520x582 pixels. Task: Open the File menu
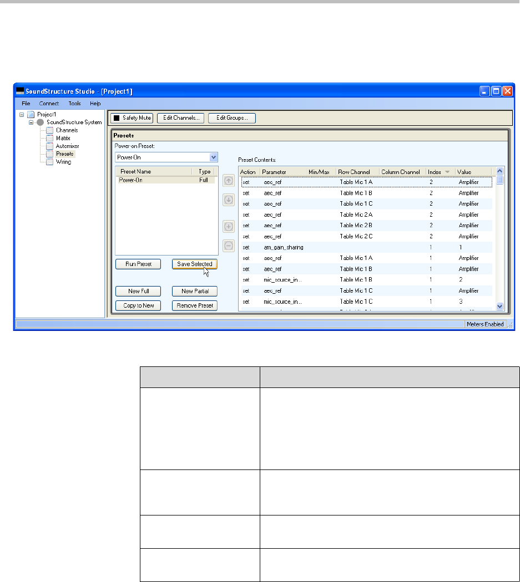(26, 104)
